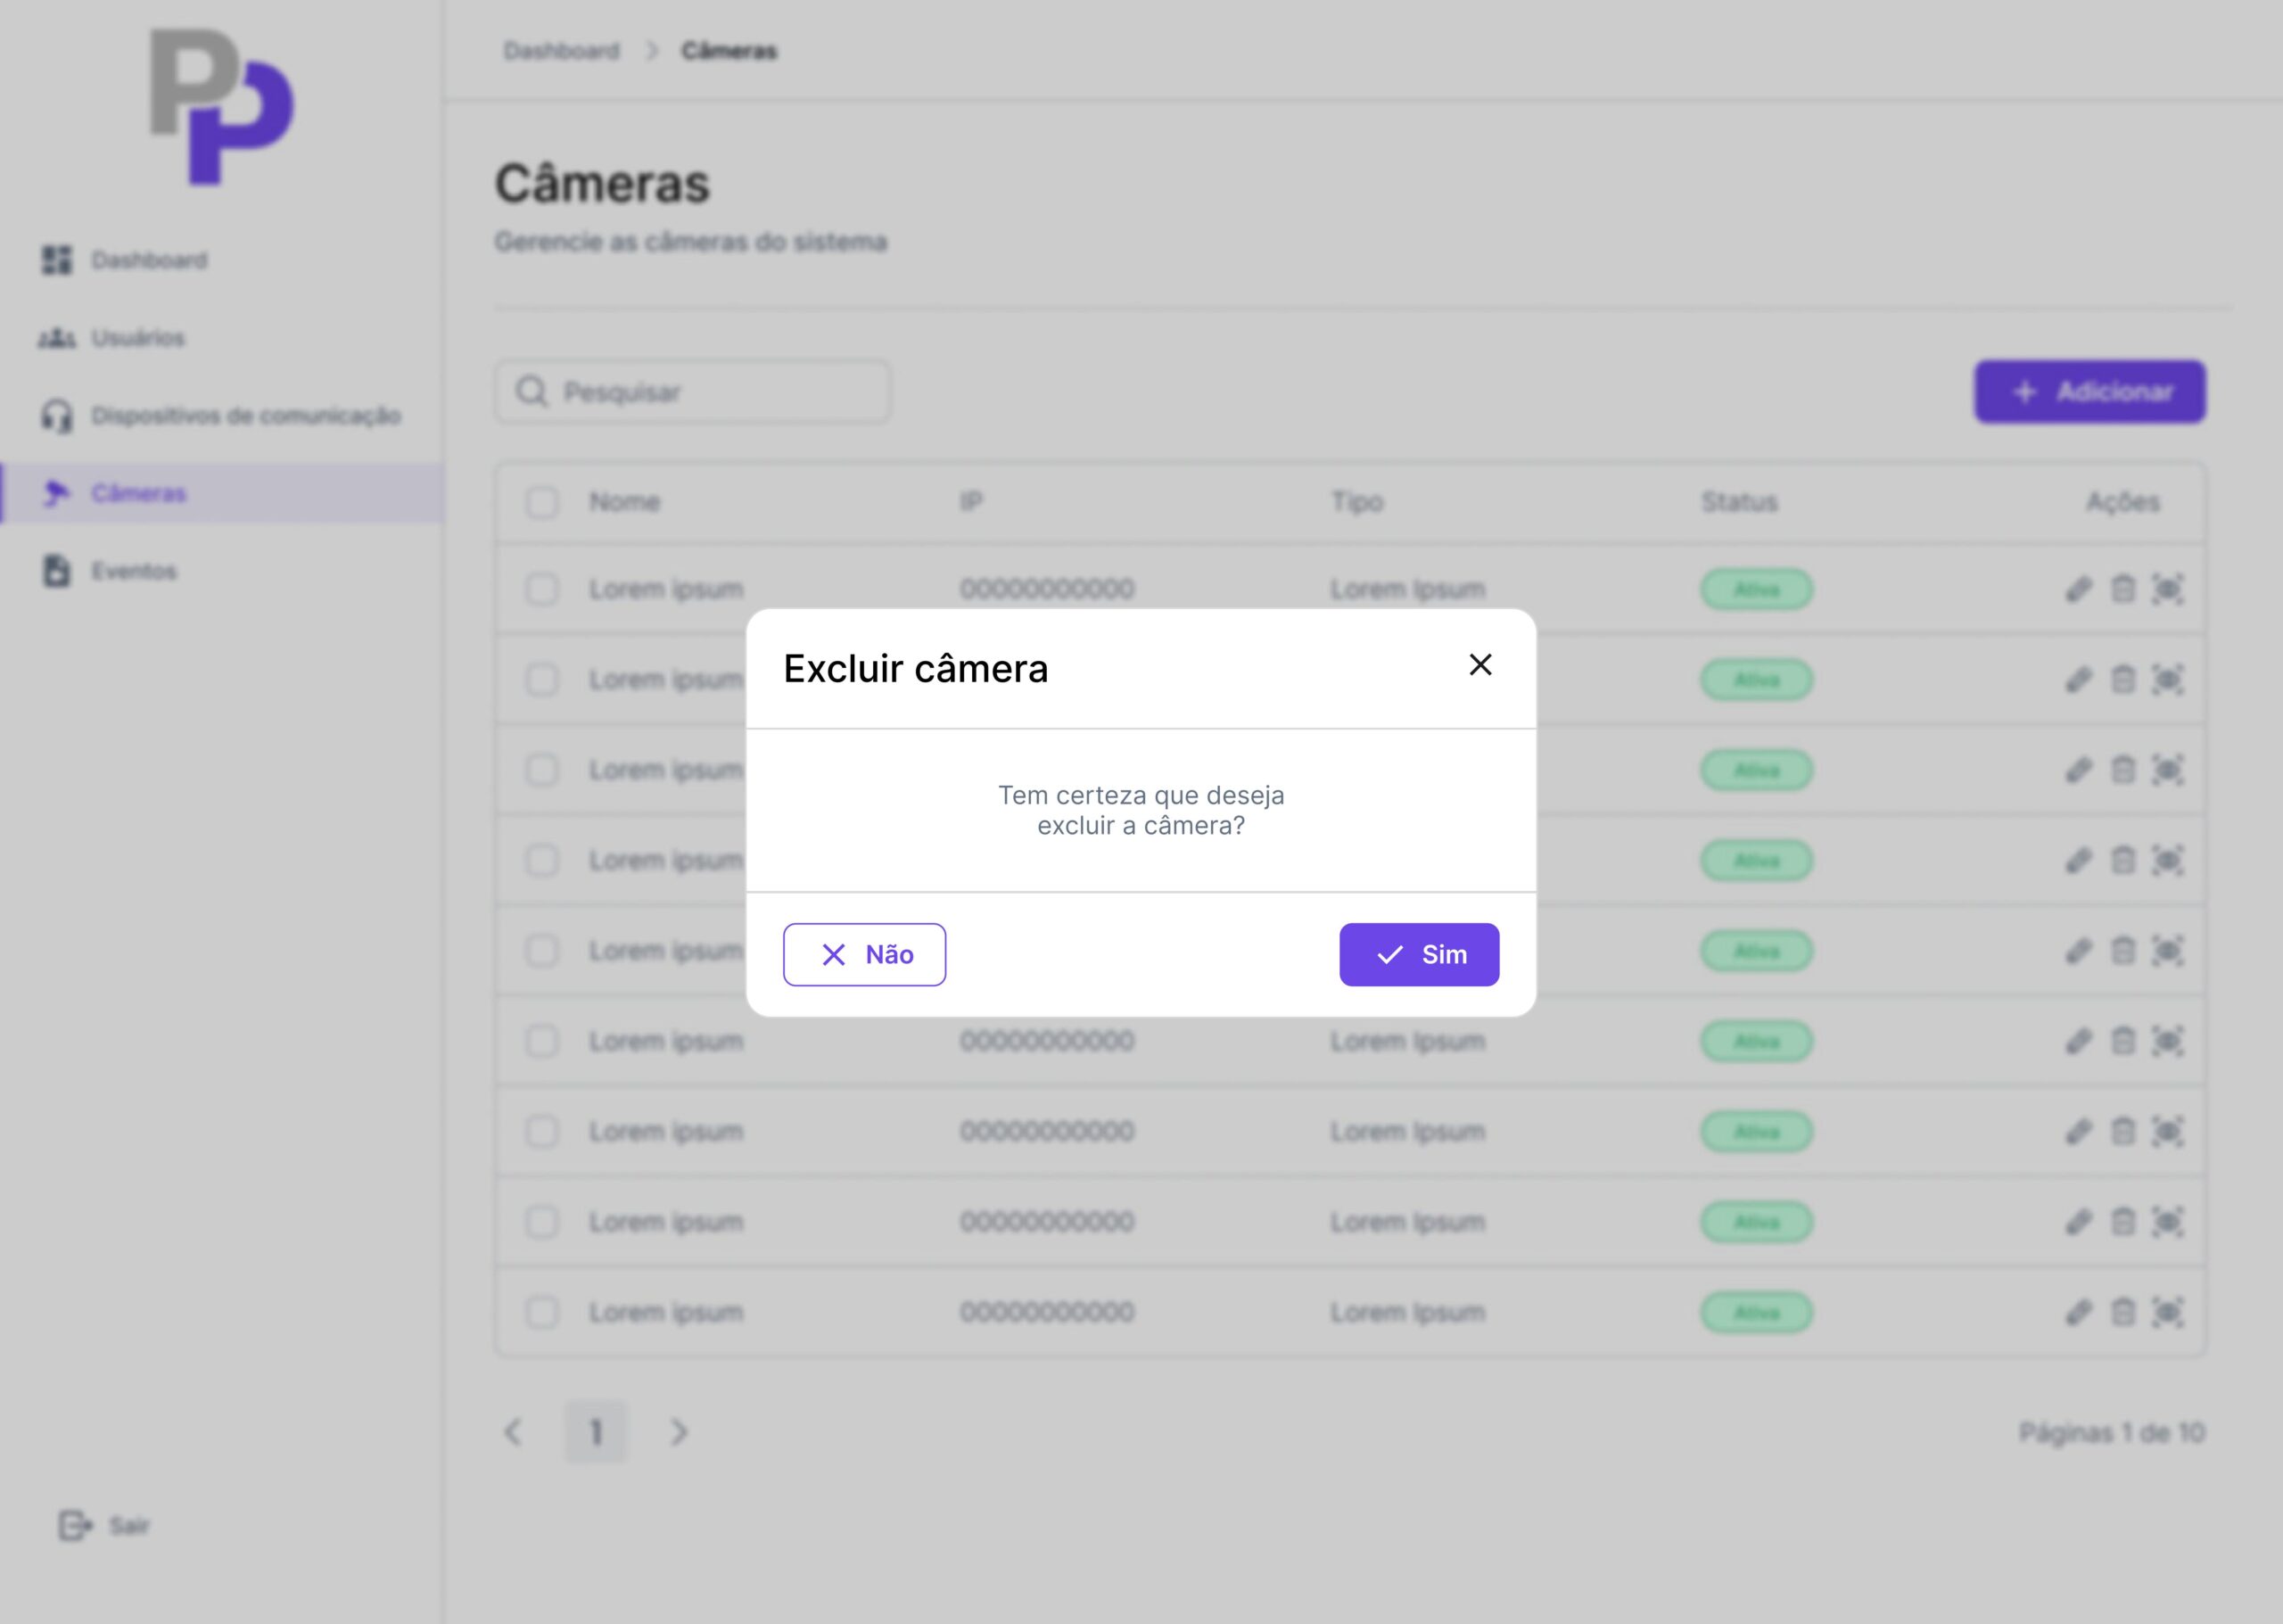Select page 1 in pagination
This screenshot has width=2283, height=1624.
pyautogui.click(x=596, y=1432)
